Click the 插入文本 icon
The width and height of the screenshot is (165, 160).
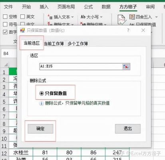[x=50, y=17]
